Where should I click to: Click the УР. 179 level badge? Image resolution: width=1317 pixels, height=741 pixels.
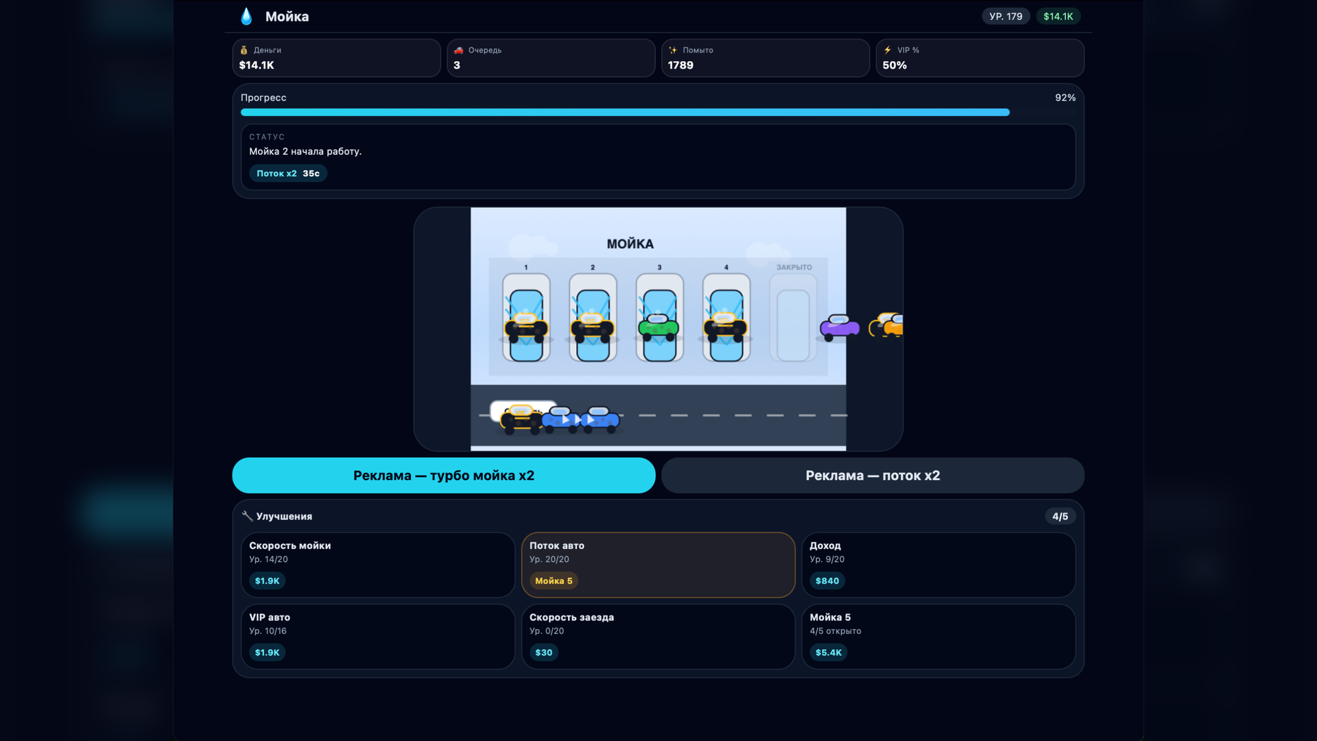point(1006,16)
